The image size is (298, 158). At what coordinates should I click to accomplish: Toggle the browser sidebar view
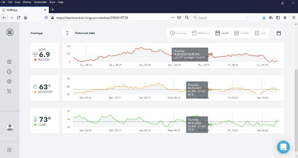[278, 17]
